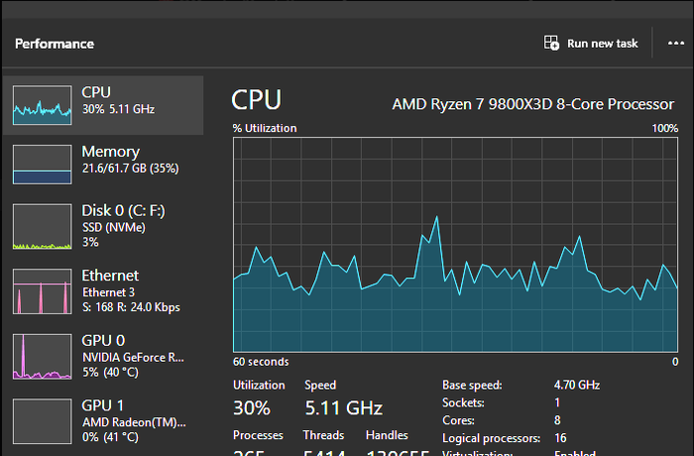The image size is (694, 456).
Task: Select the CPU mini graph thumbnail
Action: point(42,104)
